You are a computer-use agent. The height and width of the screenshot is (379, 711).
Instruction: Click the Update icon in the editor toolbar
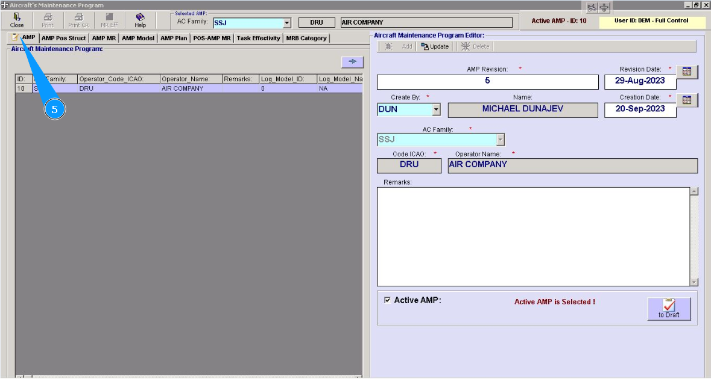(x=435, y=46)
